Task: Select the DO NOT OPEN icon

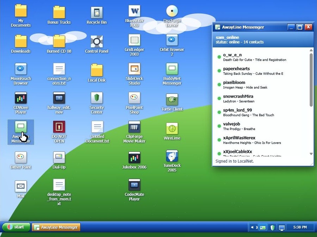Action: 59,132
